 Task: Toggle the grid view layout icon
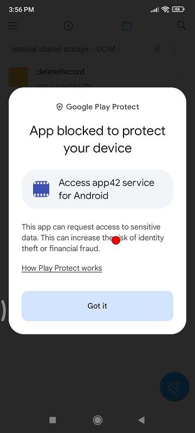(x=158, y=49)
